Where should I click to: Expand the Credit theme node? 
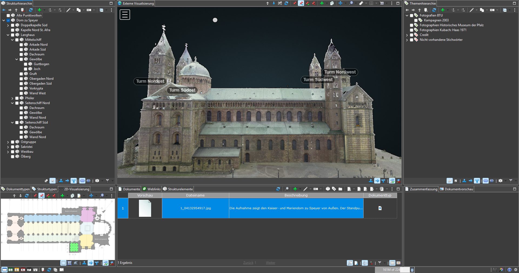pyautogui.click(x=407, y=35)
